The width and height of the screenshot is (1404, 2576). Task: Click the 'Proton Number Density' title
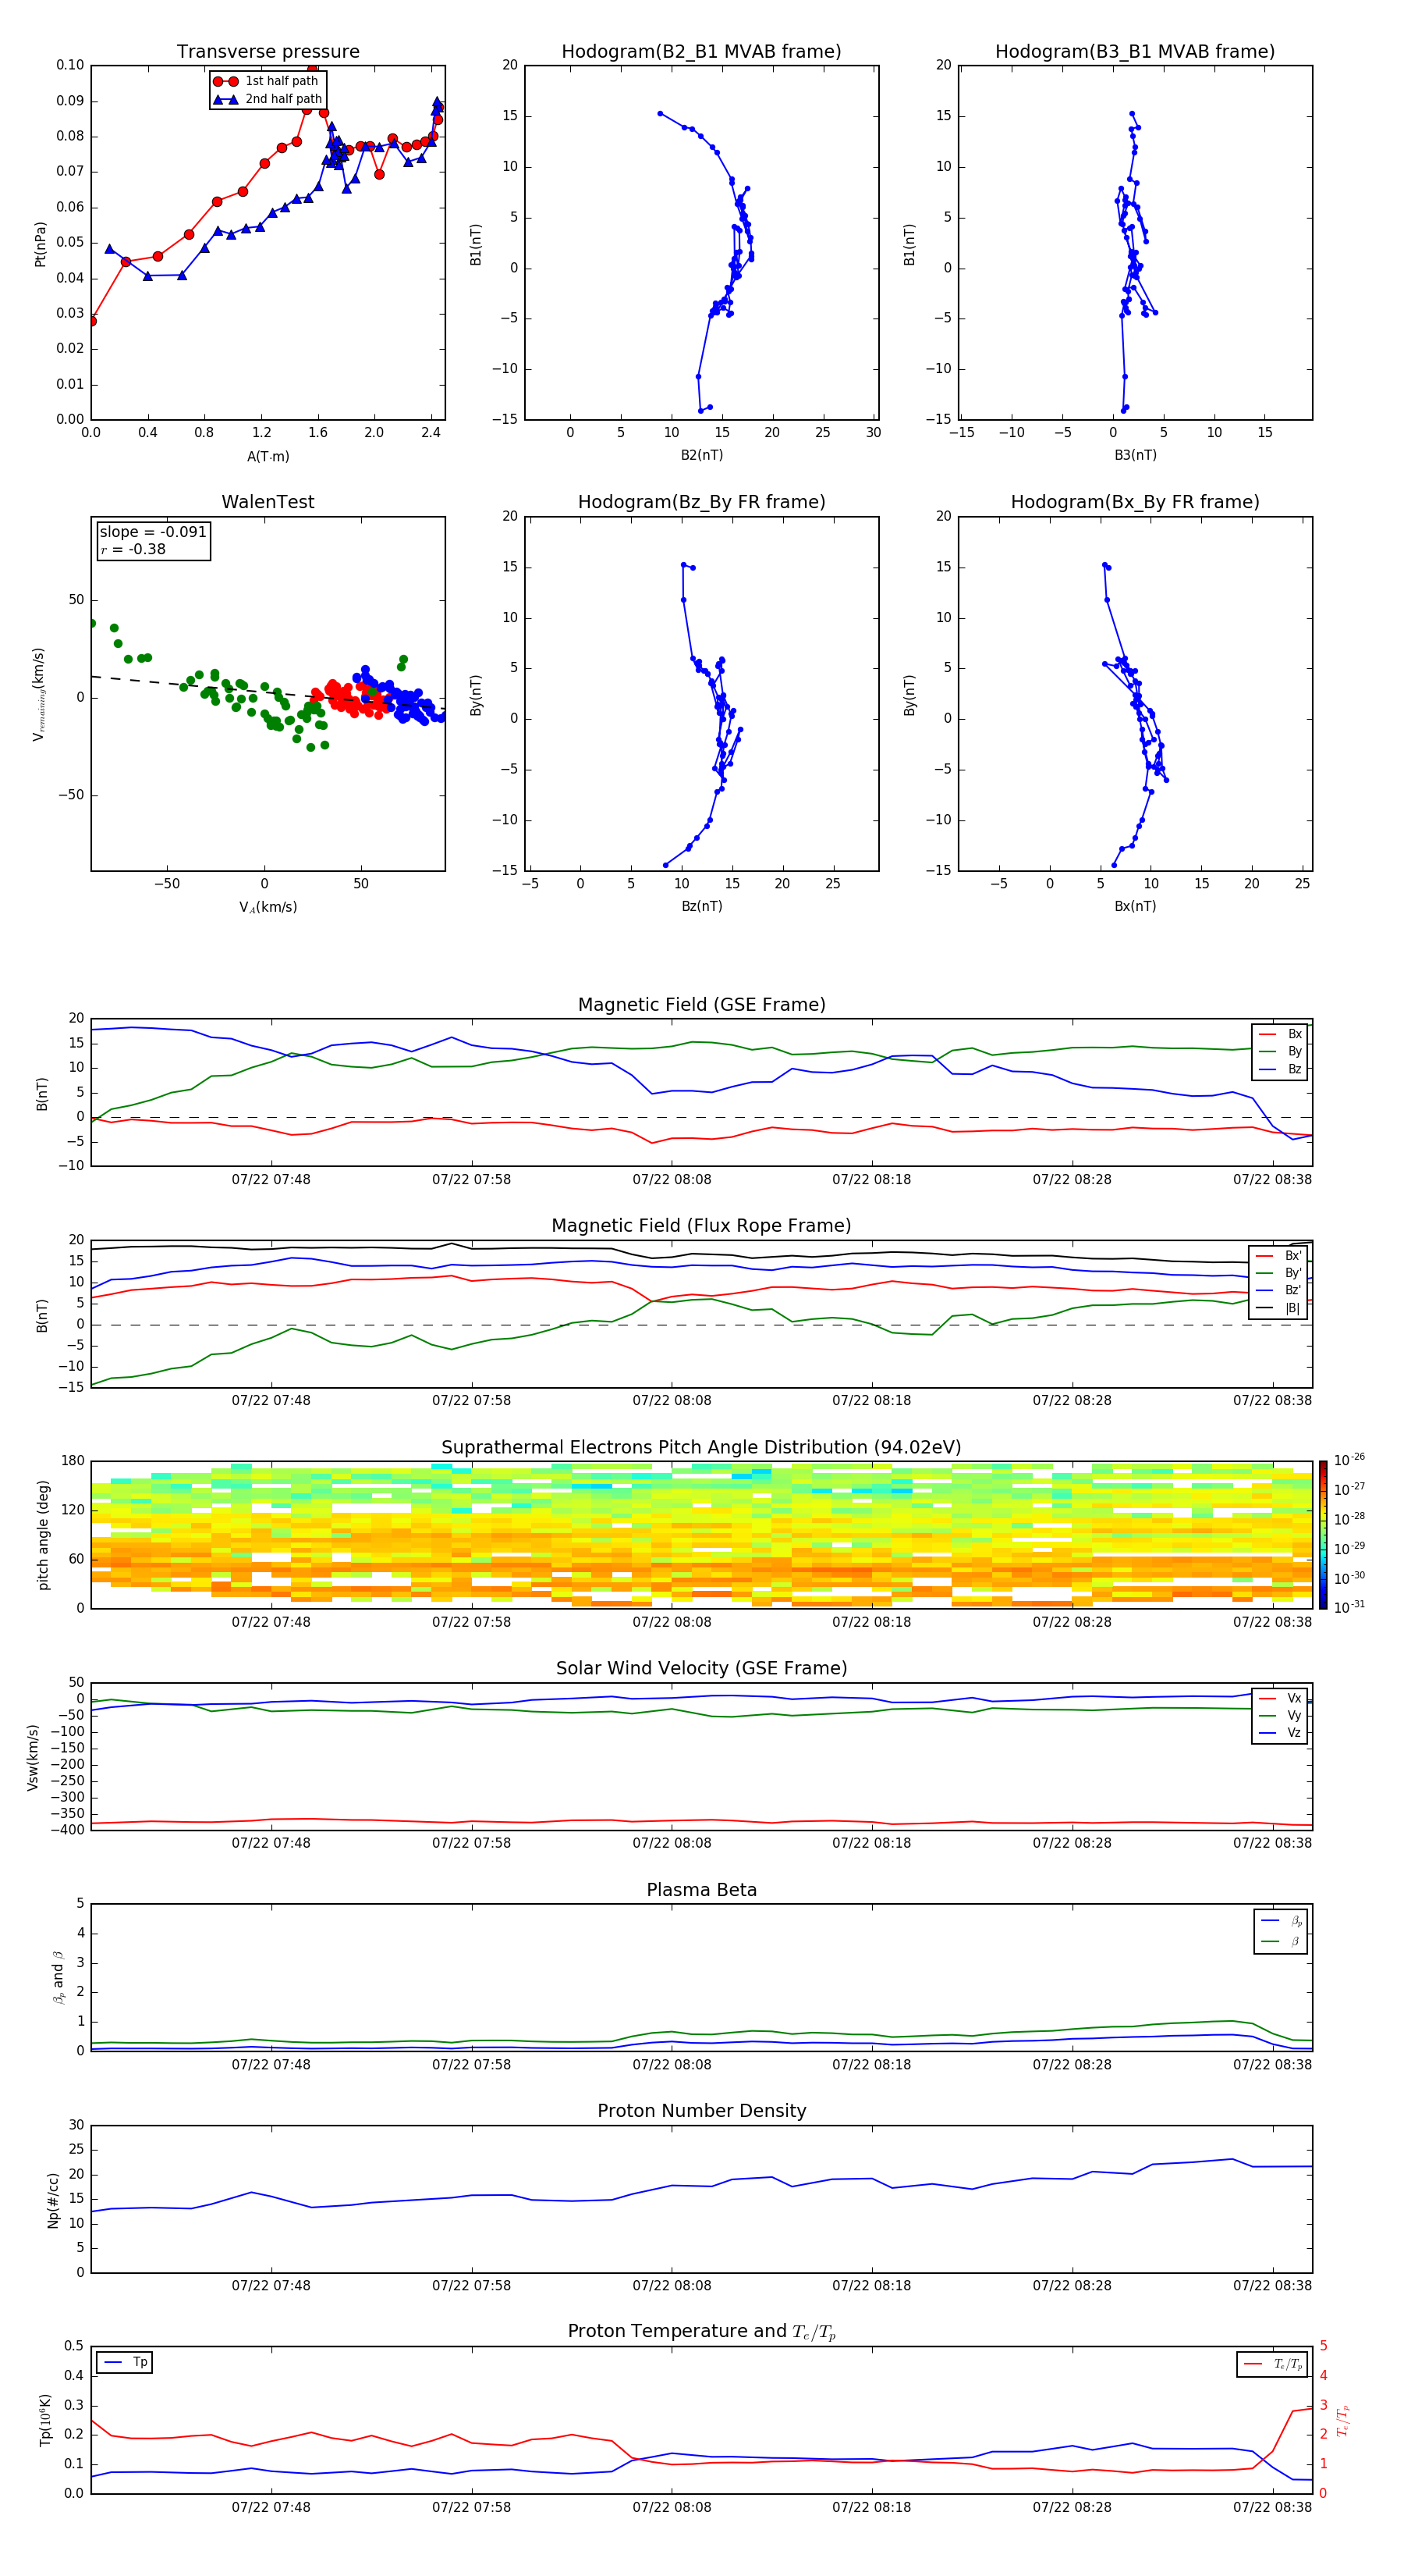[x=701, y=2111]
